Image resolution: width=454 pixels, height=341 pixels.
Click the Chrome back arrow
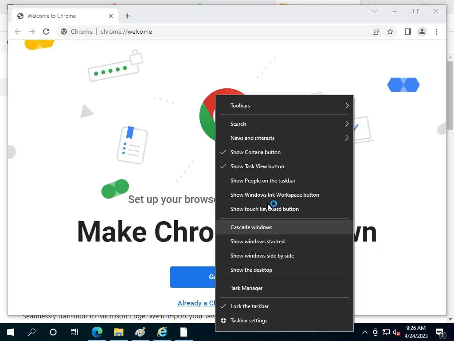(x=18, y=32)
